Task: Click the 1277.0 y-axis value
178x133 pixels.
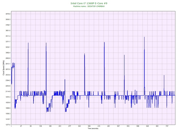Action: pos(8,125)
